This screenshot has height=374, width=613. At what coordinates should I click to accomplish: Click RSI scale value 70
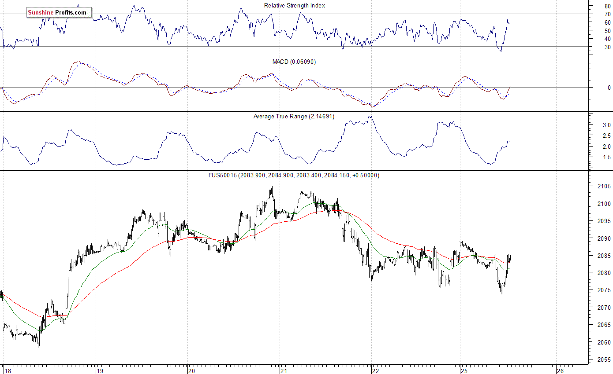608,15
